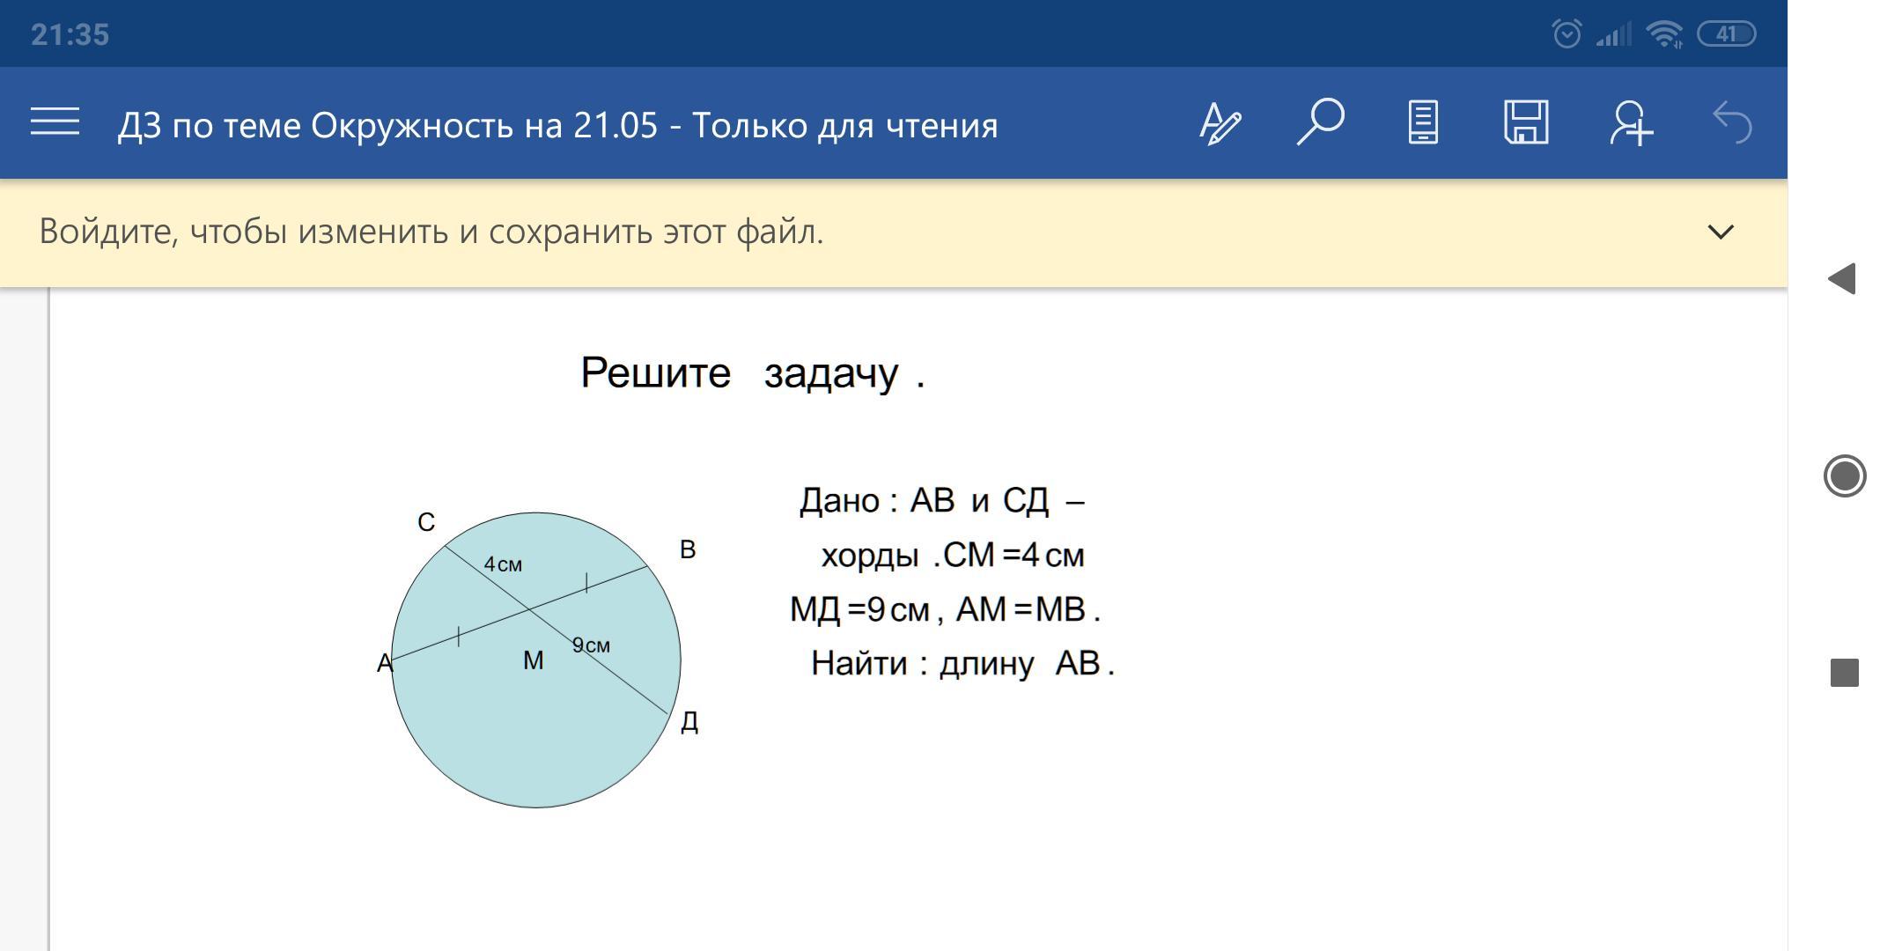Viewport: 1902px width, 951px height.
Task: Tap the undo arrow icon
Action: [1731, 122]
